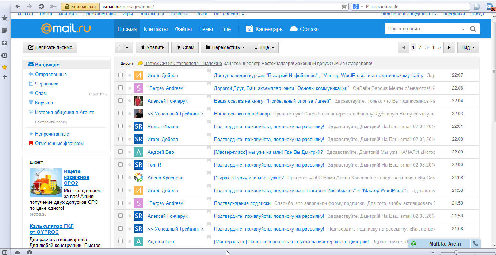
Task: Check the Роман Иванов email checkbox
Action: click(121, 126)
